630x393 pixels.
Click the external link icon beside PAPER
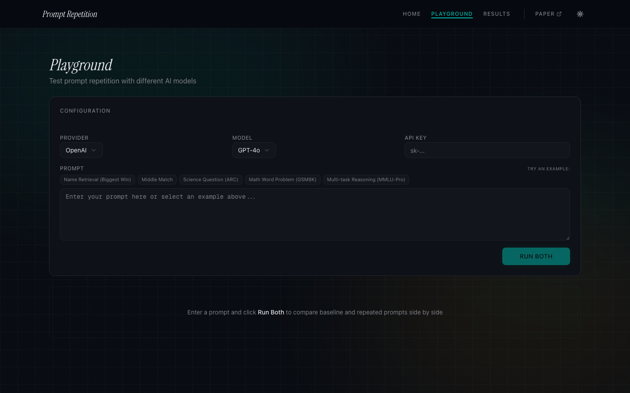[x=559, y=14]
